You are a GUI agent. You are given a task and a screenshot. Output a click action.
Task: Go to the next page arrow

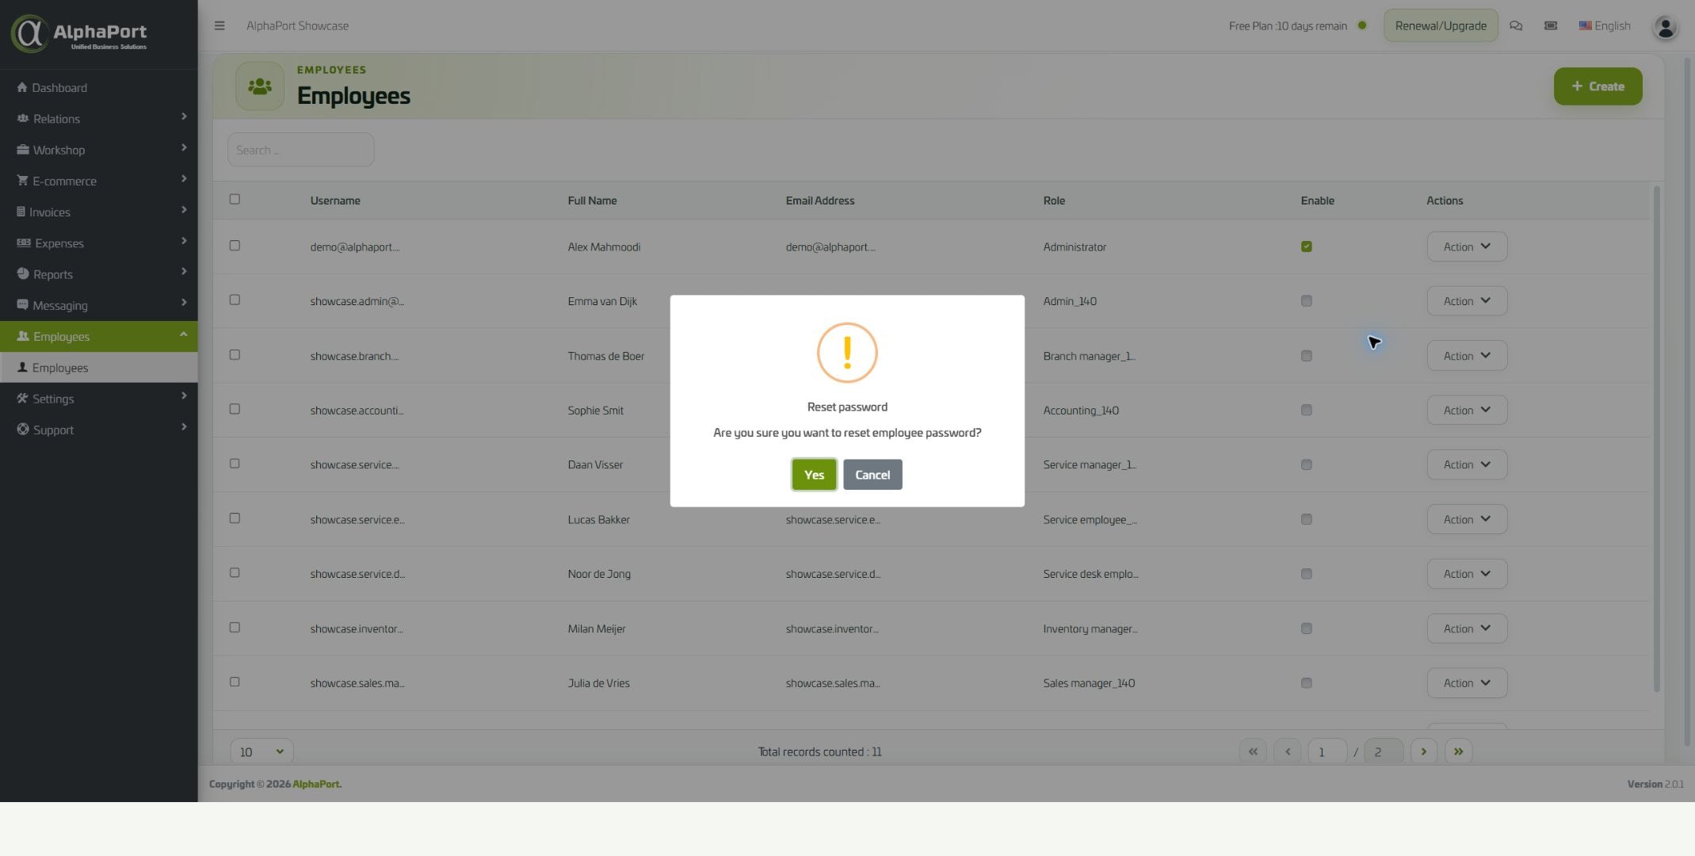1424,751
